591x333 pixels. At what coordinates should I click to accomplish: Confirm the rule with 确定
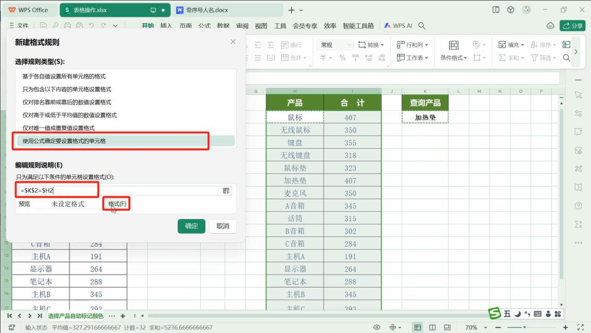click(191, 226)
